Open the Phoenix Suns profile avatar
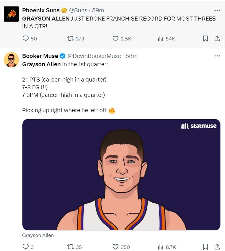This screenshot has width=225, height=251. 11,14
